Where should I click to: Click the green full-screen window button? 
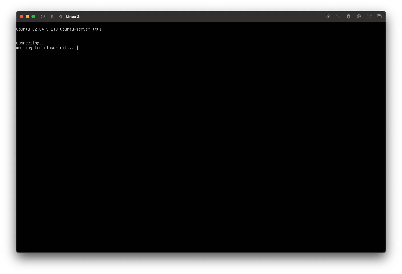click(x=33, y=16)
